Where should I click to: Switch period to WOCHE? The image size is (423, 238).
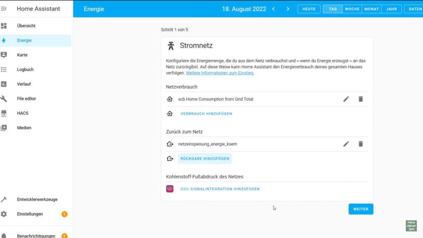[352, 9]
